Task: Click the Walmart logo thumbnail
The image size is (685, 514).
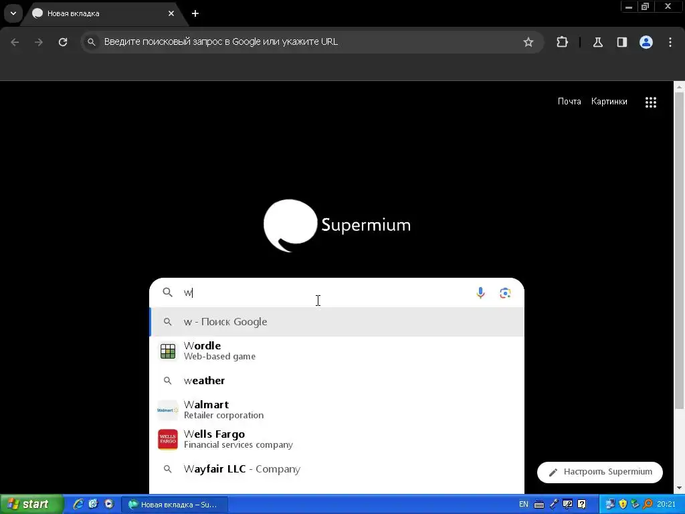Action: click(168, 410)
